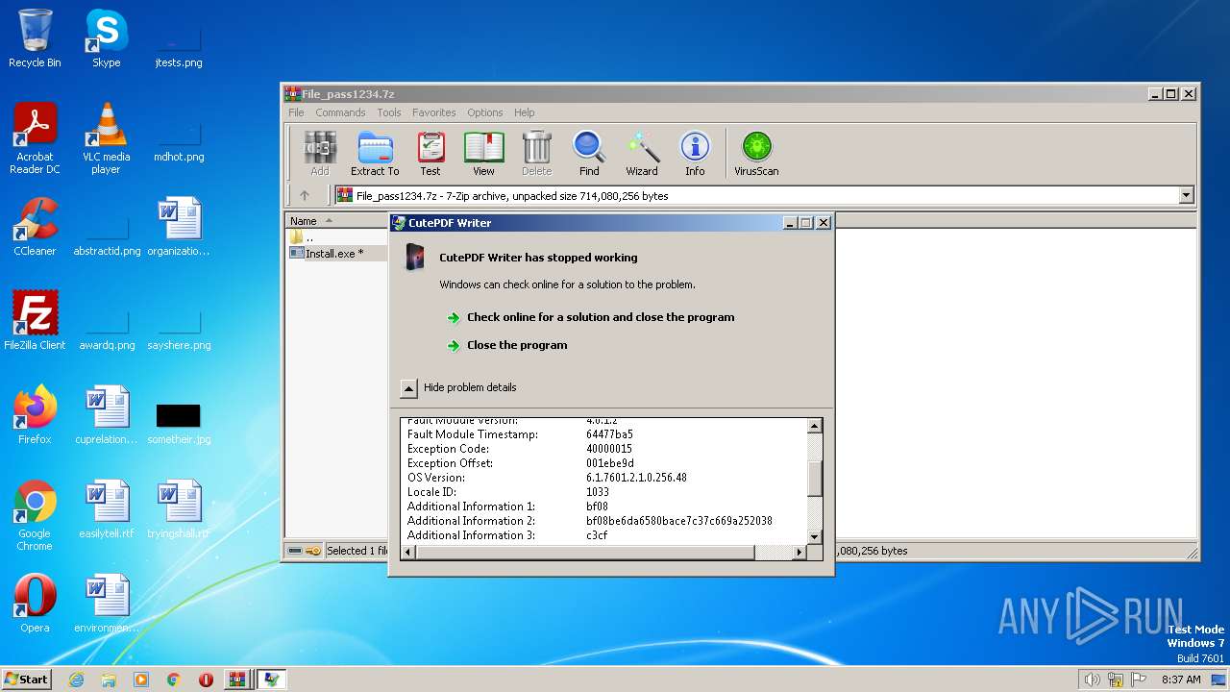Click the VirusScan toolbar icon

pos(756,154)
